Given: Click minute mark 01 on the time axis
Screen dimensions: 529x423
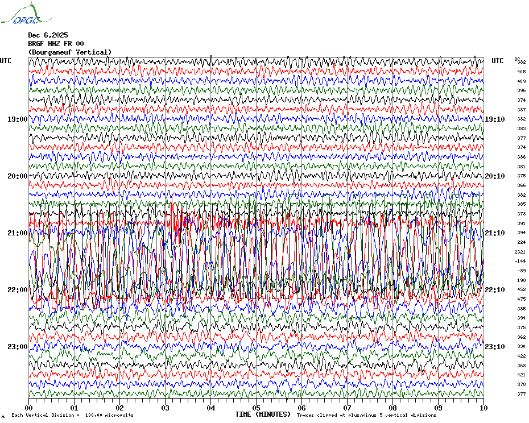Looking at the screenshot, I should (x=74, y=408).
